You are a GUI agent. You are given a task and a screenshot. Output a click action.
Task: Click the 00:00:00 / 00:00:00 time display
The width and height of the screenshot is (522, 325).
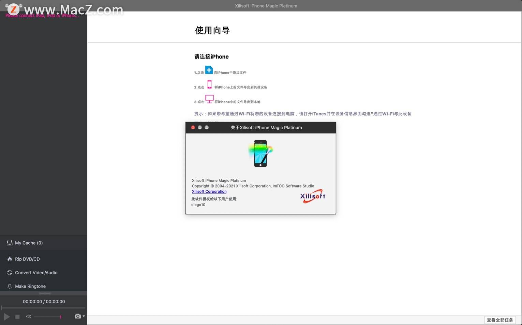click(44, 302)
